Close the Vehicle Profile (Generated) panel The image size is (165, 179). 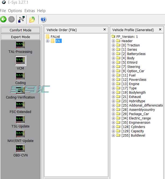pos(160,30)
